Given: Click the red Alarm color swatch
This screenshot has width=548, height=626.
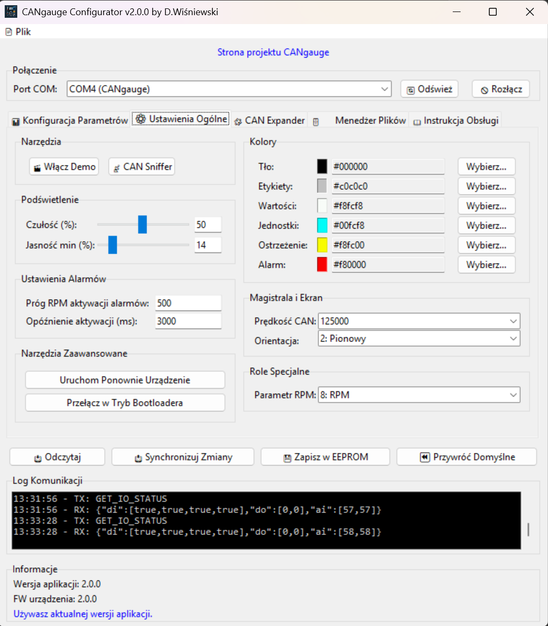Looking at the screenshot, I should click(322, 264).
